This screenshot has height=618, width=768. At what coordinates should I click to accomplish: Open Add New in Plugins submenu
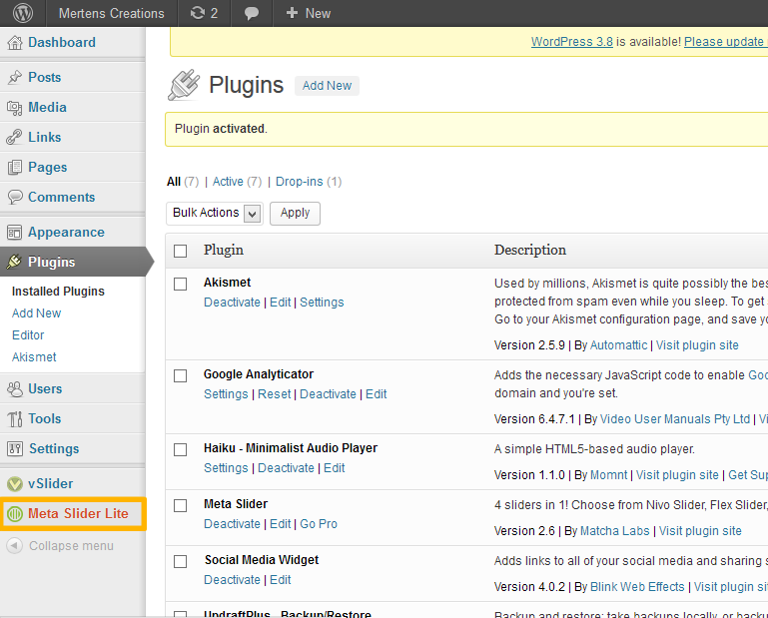coord(36,313)
